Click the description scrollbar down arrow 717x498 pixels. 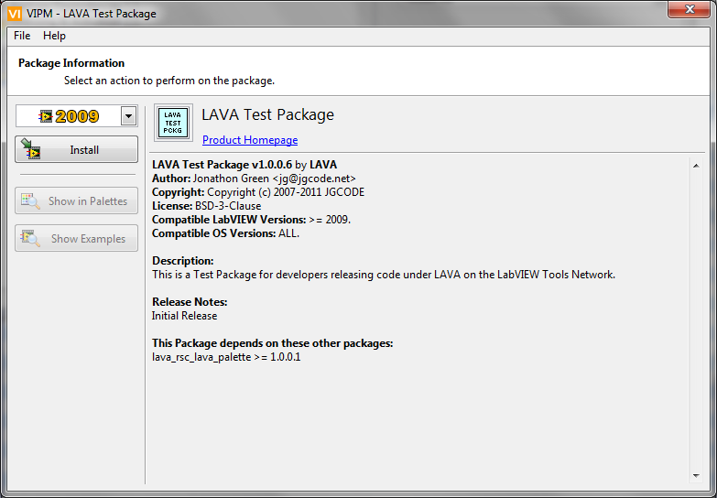coord(696,476)
